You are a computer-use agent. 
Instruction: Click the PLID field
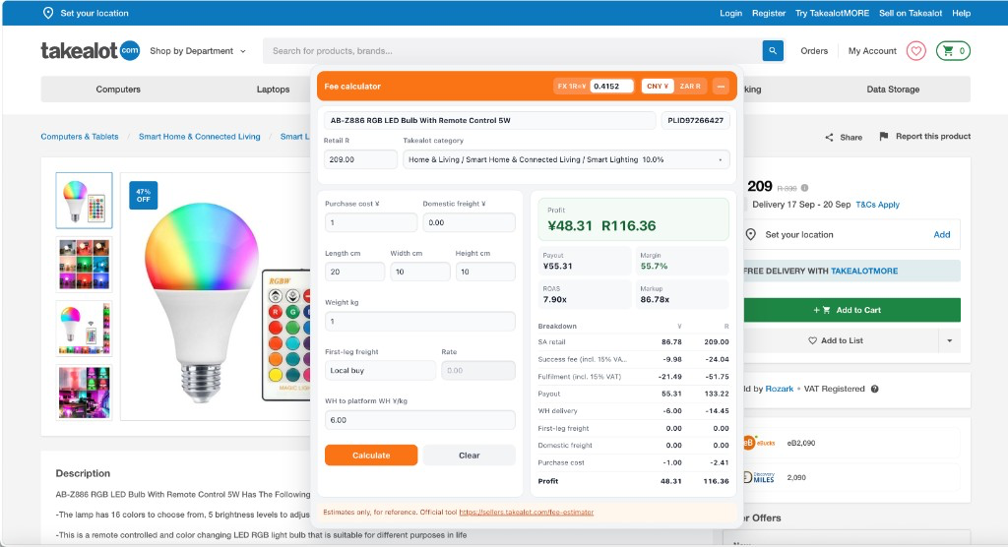[x=696, y=120]
